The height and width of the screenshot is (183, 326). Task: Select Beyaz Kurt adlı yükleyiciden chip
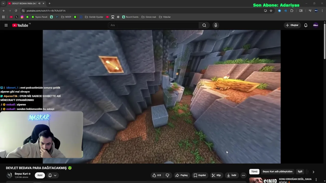(x=278, y=172)
